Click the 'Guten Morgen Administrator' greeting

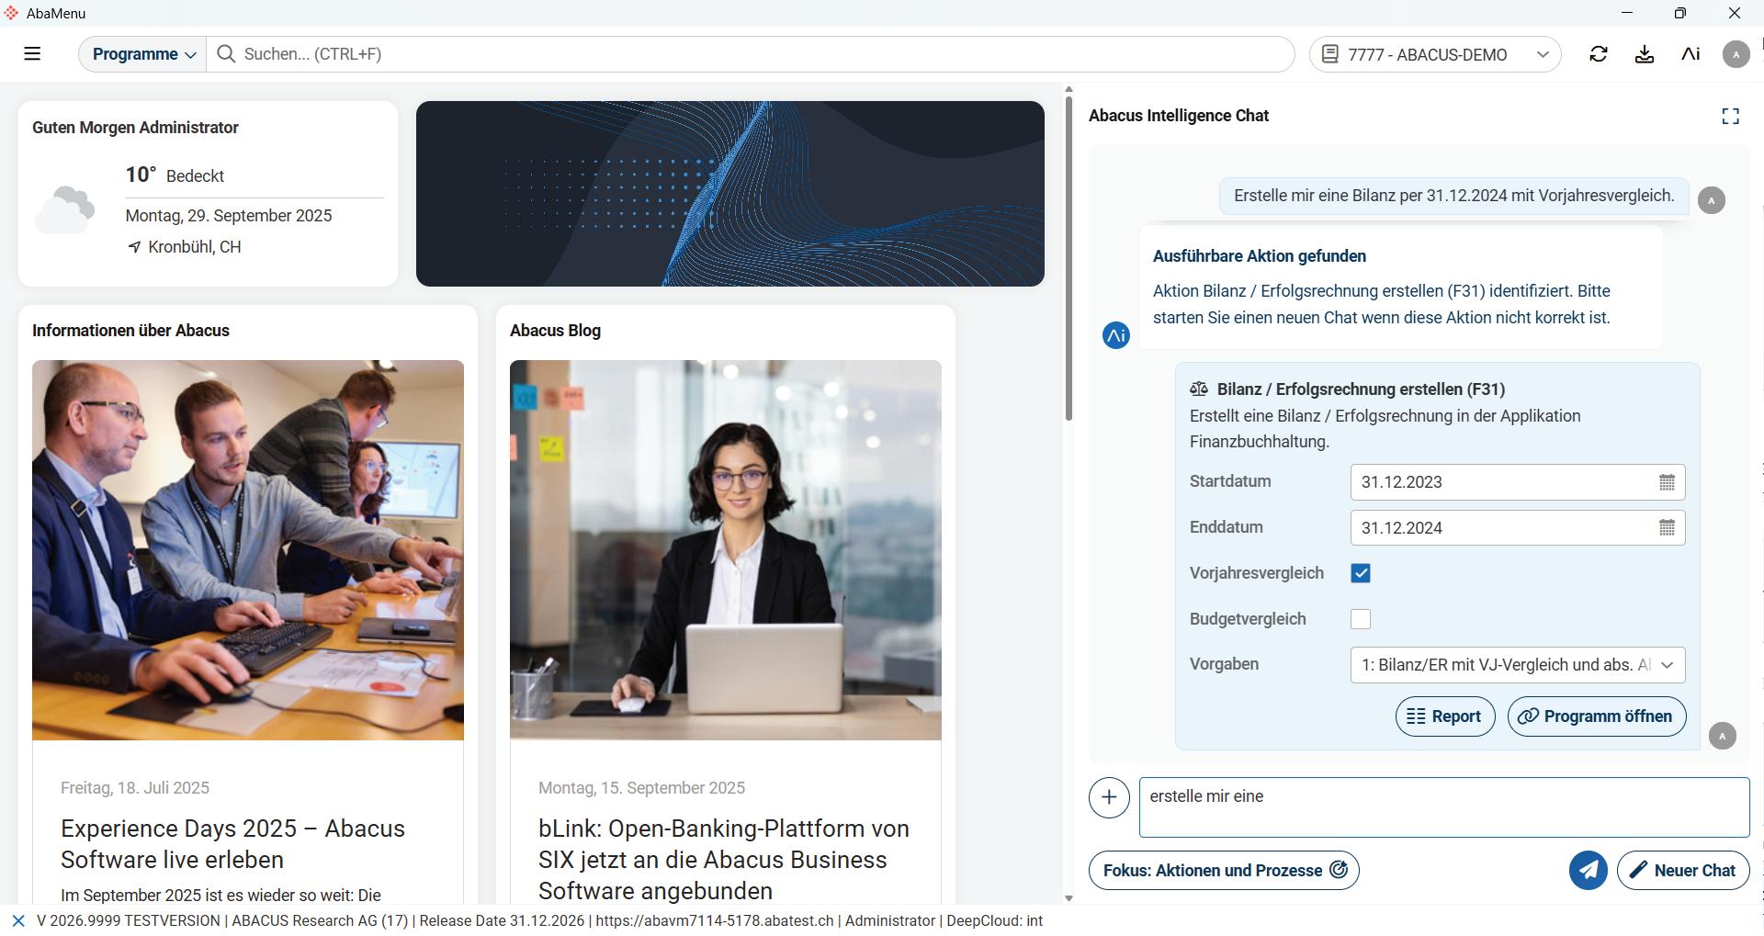coord(135,128)
